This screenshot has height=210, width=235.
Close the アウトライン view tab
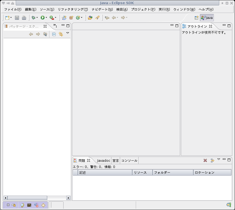pyautogui.click(x=211, y=26)
